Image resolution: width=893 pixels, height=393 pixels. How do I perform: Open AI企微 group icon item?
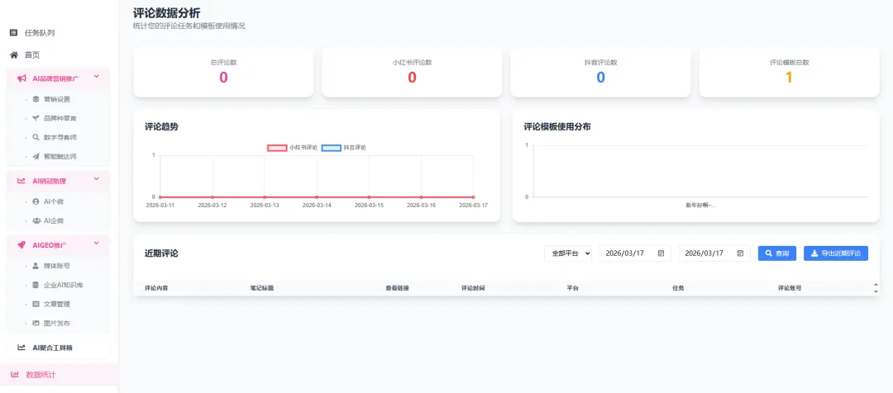pyautogui.click(x=36, y=220)
